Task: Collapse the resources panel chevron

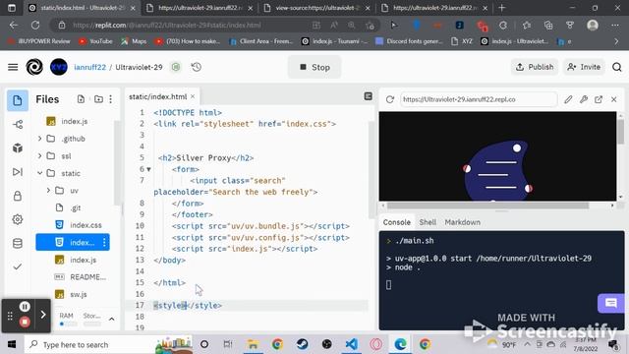Action: (x=111, y=319)
